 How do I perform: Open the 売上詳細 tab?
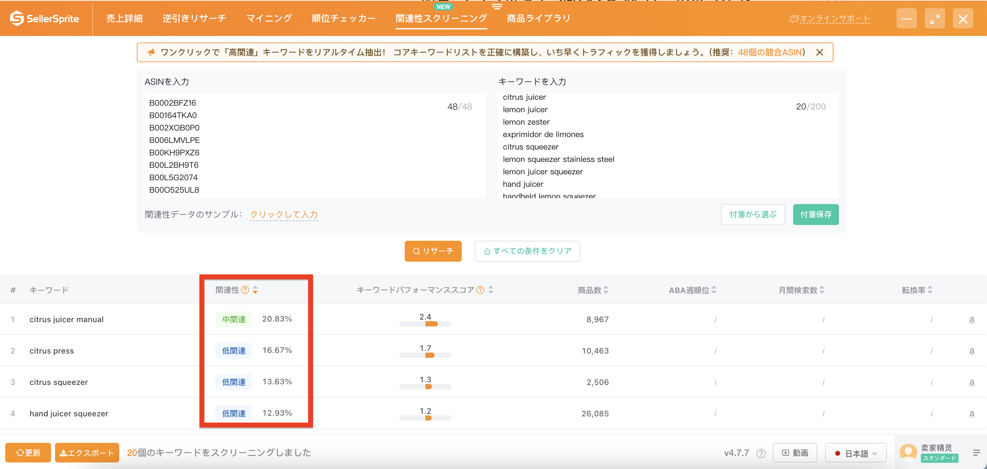(x=124, y=18)
